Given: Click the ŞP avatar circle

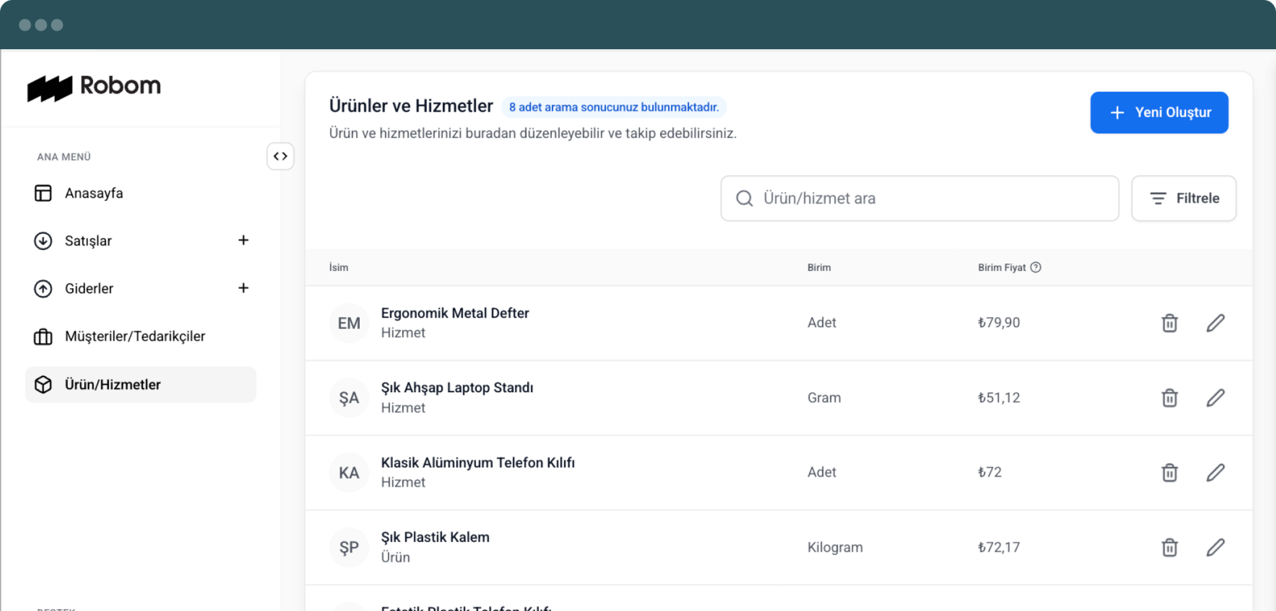Looking at the screenshot, I should click(349, 547).
